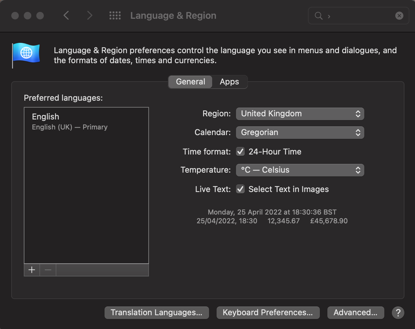
Task: Open Translation Languages settings
Action: click(156, 313)
